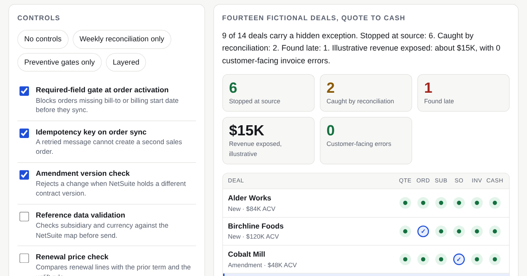Click Cobalt Mill QTE stage dot
The height and width of the screenshot is (276, 527).
(405, 259)
